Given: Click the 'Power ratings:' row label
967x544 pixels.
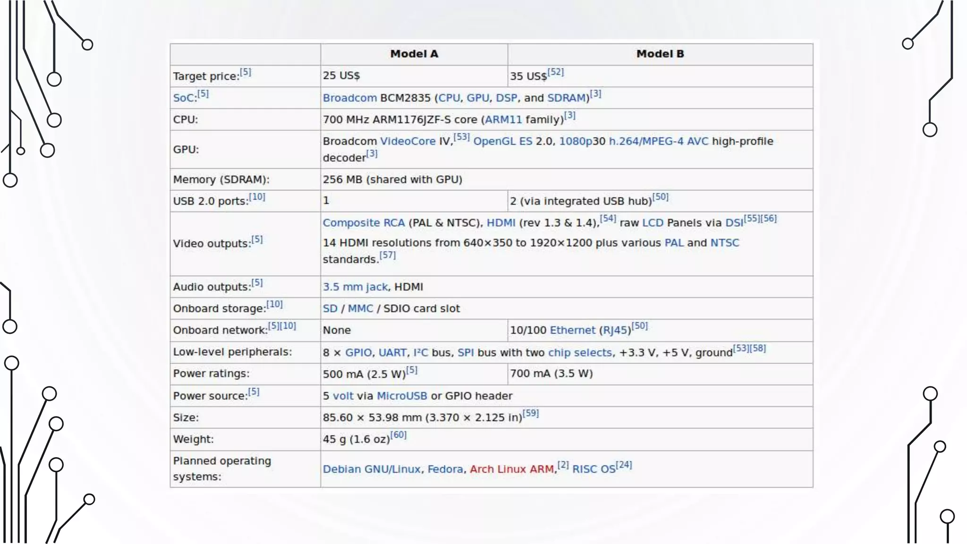Looking at the screenshot, I should click(211, 374).
